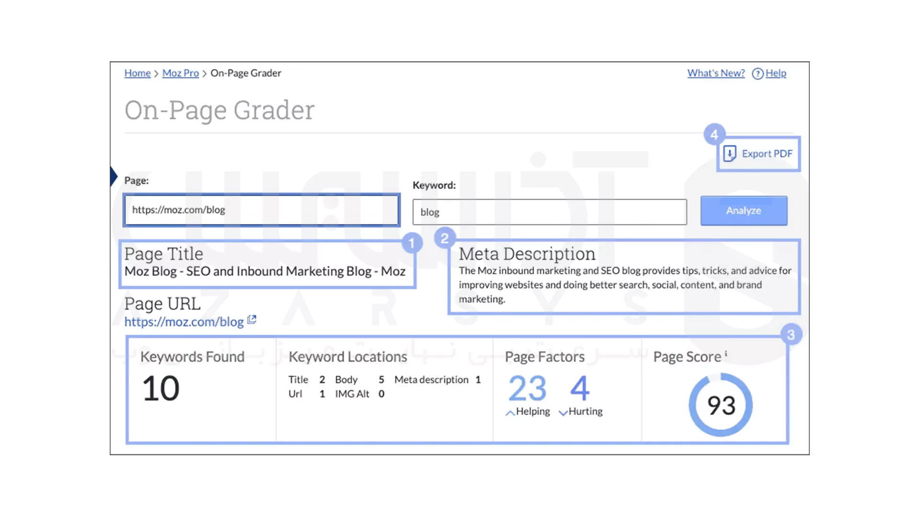Click the Export PDF text
Image resolution: width=920 pixels, height=517 pixels.
tap(767, 154)
